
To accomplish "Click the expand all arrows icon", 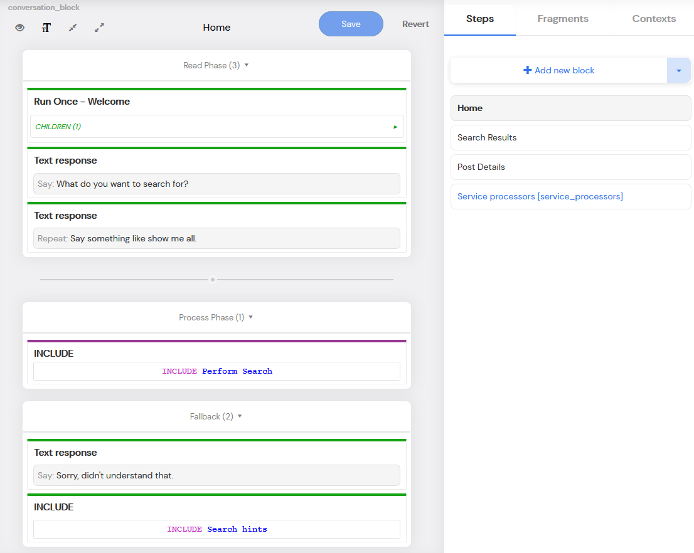I will click(99, 28).
